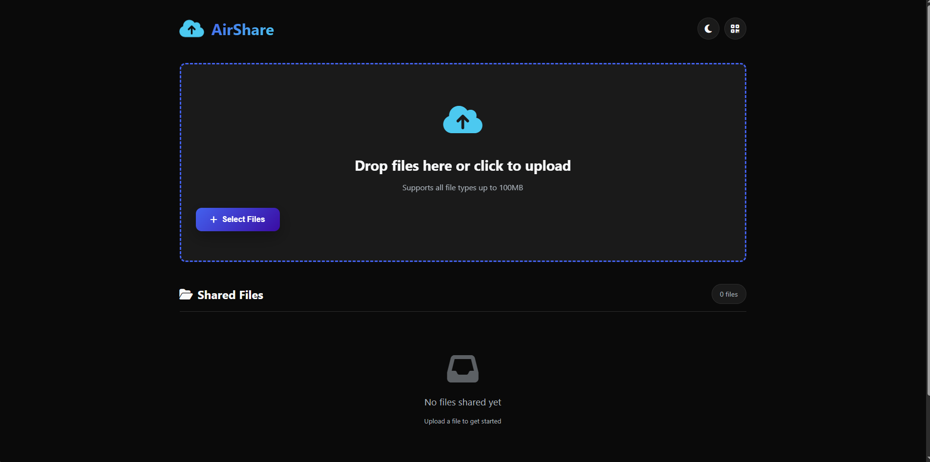Click the cloud upload icon above the drop text
The height and width of the screenshot is (462, 930).
(462, 120)
